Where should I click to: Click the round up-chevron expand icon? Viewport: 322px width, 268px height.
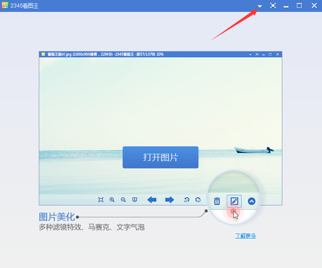251,201
